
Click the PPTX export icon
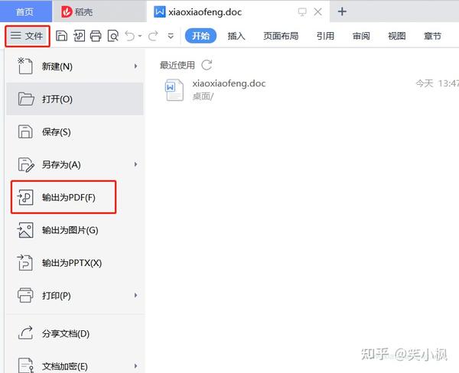click(x=25, y=263)
